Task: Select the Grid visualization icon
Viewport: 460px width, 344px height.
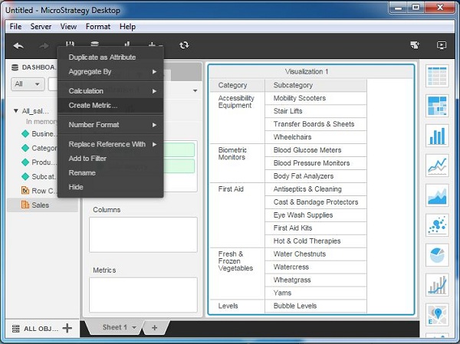Action: [x=438, y=77]
